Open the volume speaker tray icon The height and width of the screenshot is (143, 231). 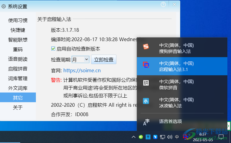point(170,137)
